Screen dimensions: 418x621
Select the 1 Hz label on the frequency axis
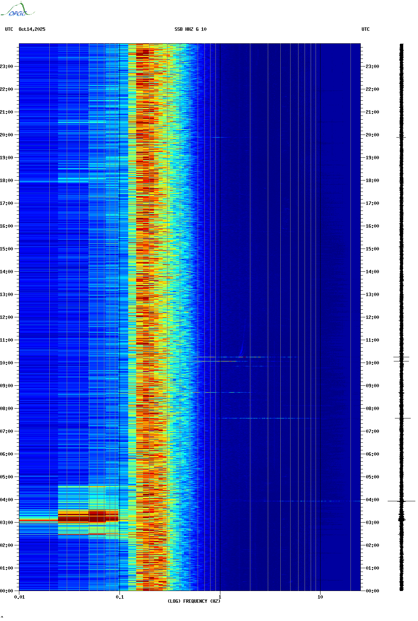(x=220, y=597)
